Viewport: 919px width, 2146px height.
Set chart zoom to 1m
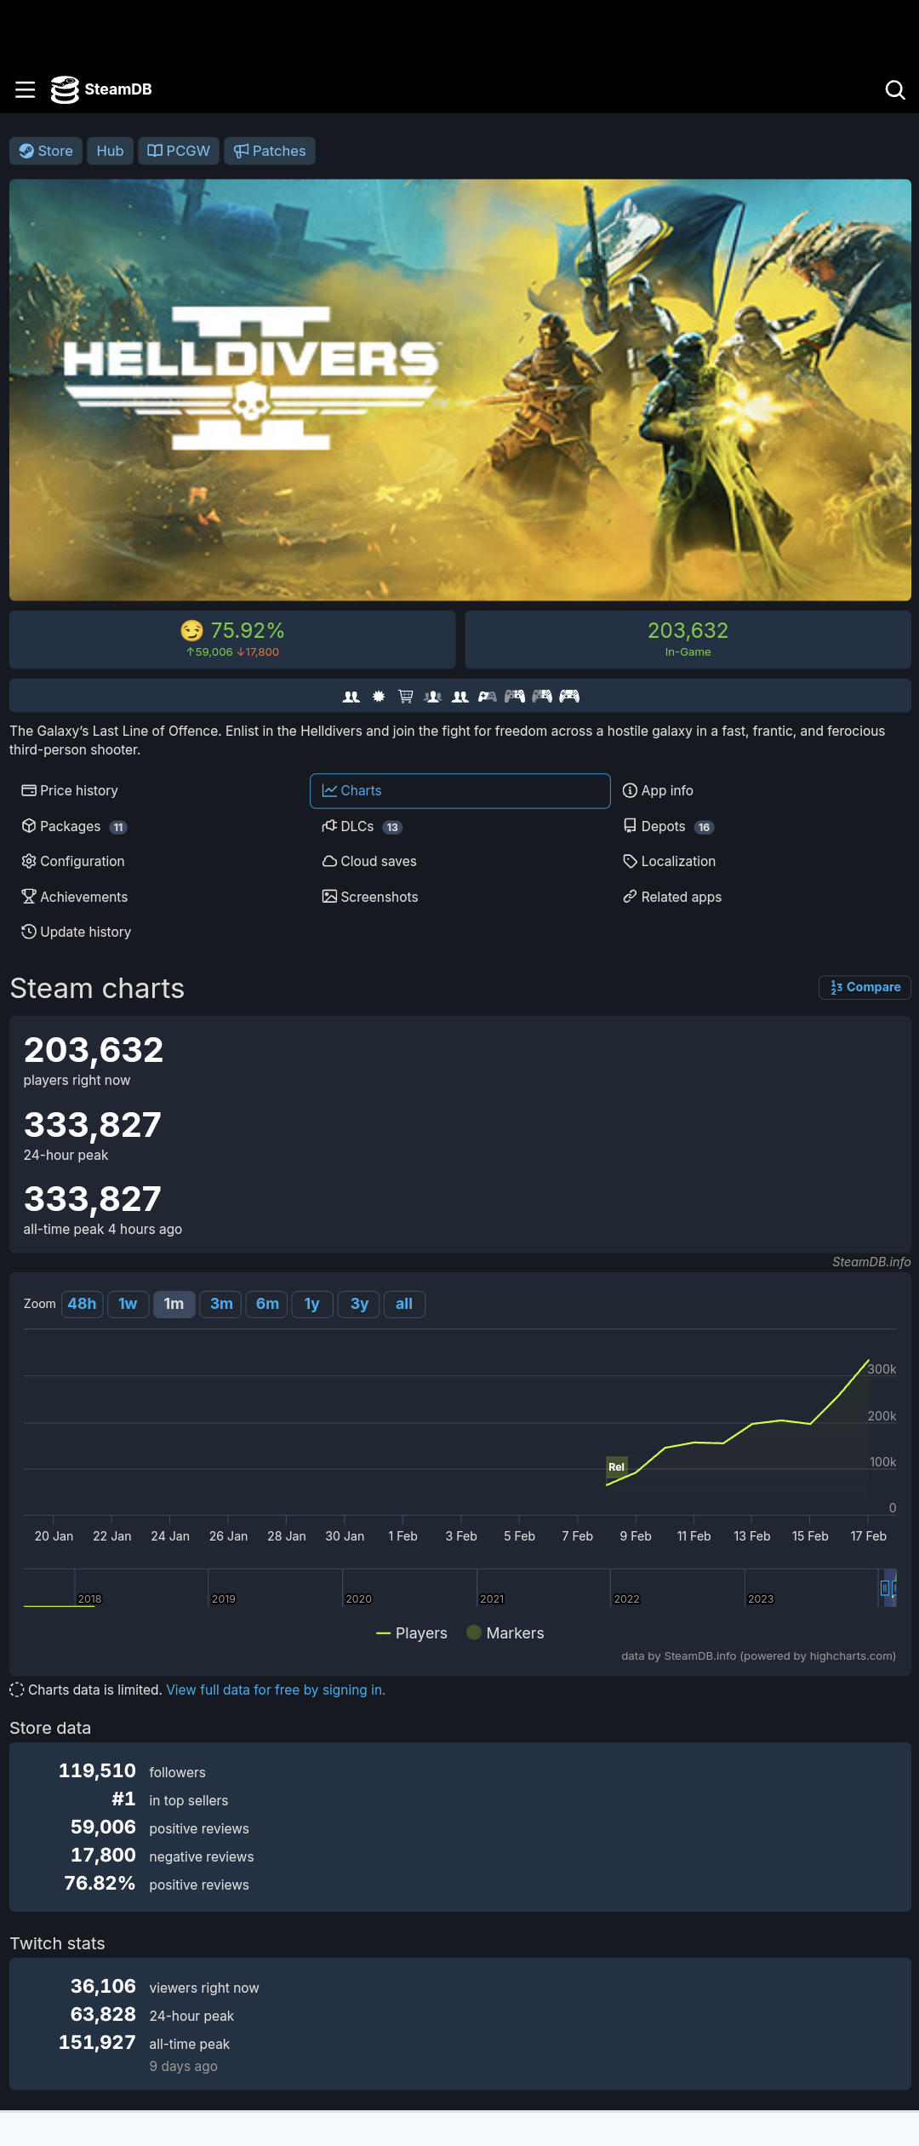pos(174,1304)
